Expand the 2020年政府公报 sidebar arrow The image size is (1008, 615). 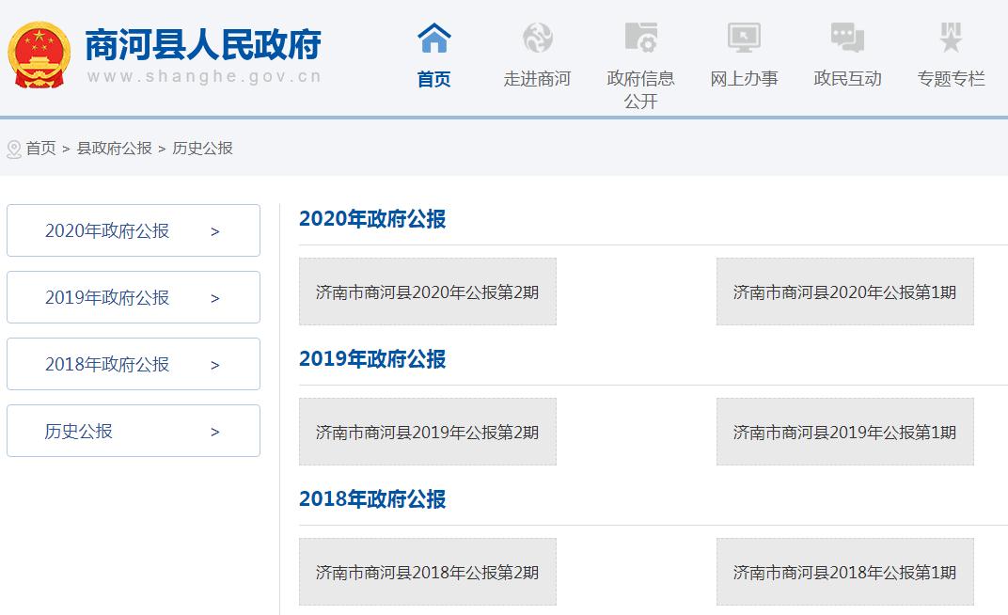coord(215,231)
